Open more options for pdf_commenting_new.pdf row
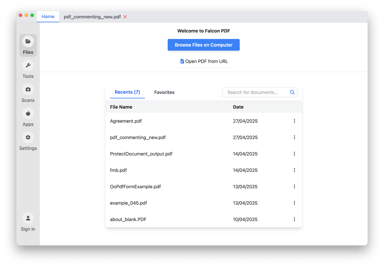This screenshot has width=384, height=267. pyautogui.click(x=294, y=137)
